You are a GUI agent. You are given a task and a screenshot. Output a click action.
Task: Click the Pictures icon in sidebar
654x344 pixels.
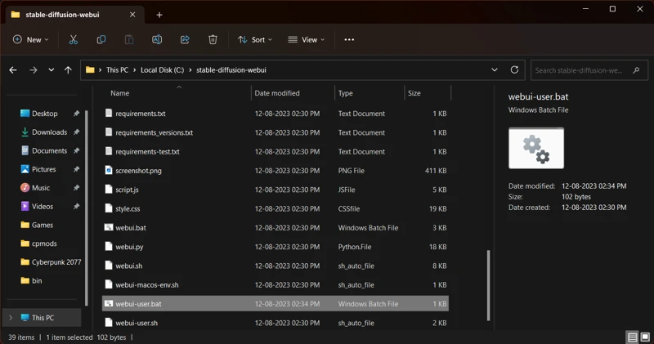coord(25,169)
